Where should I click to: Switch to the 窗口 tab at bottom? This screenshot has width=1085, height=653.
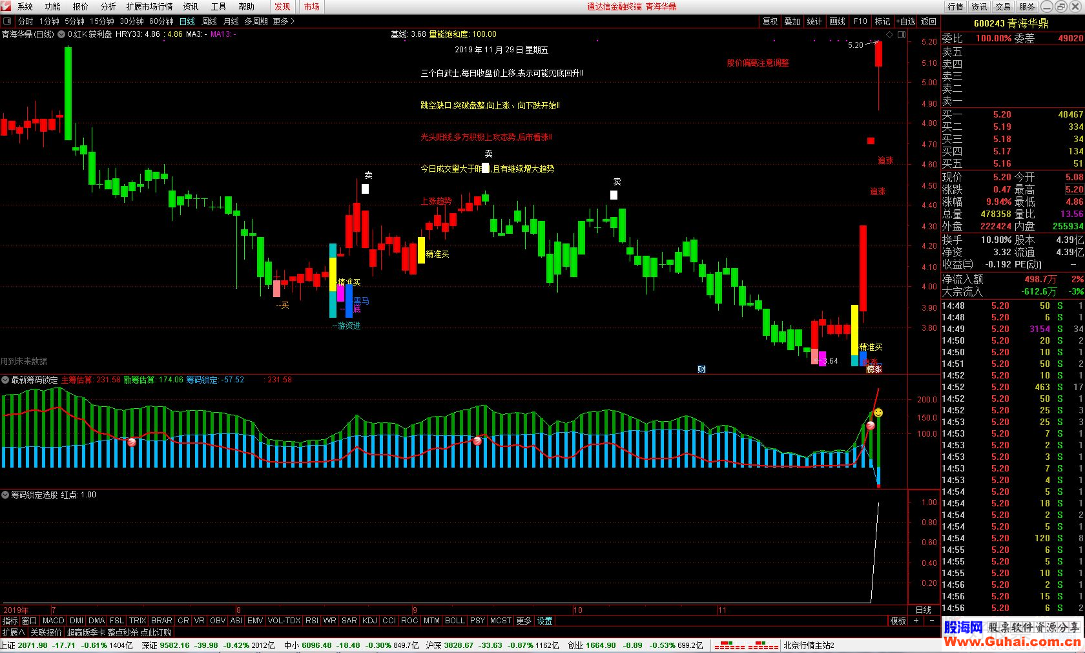pos(30,621)
